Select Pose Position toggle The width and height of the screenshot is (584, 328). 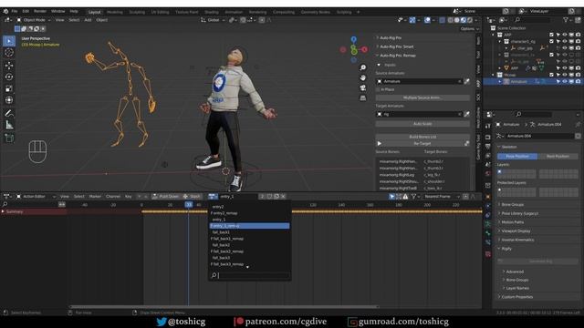coord(517,157)
